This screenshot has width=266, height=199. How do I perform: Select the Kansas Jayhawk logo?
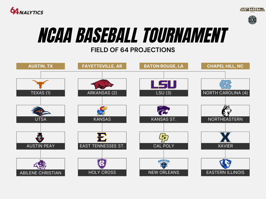click(x=102, y=111)
